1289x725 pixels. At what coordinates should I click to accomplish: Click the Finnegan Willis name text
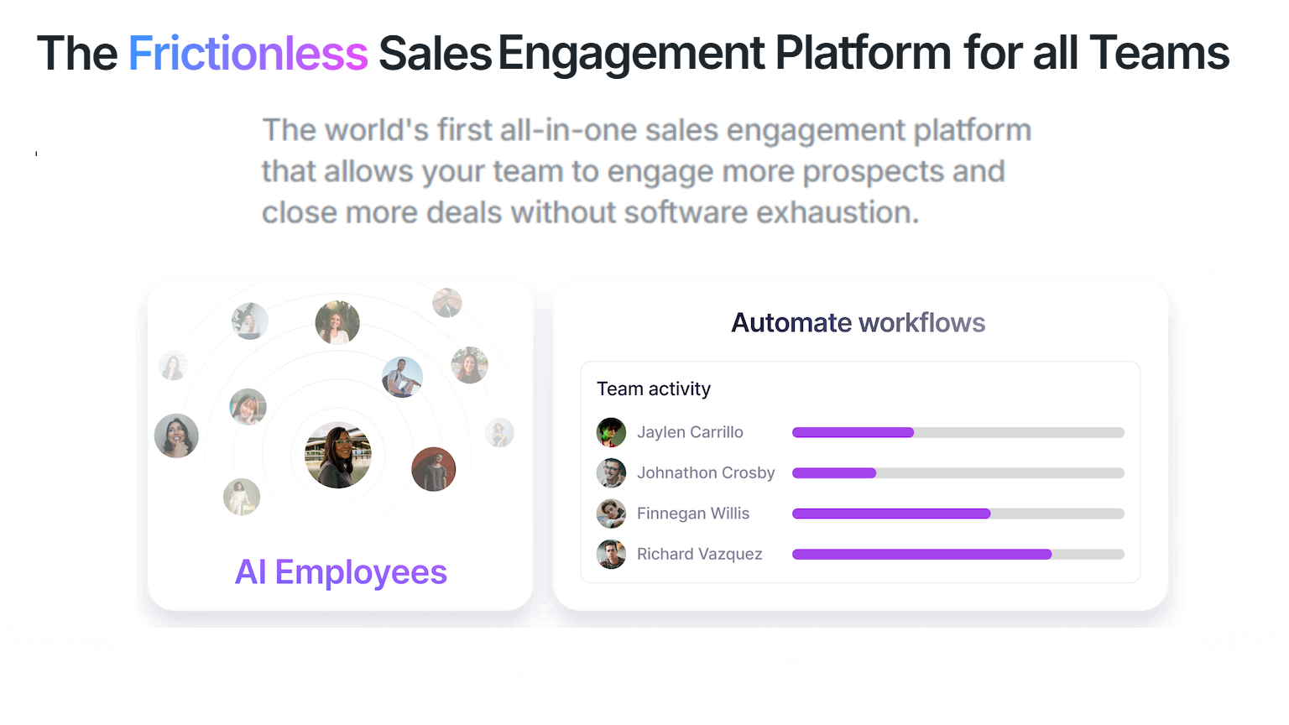(x=693, y=514)
